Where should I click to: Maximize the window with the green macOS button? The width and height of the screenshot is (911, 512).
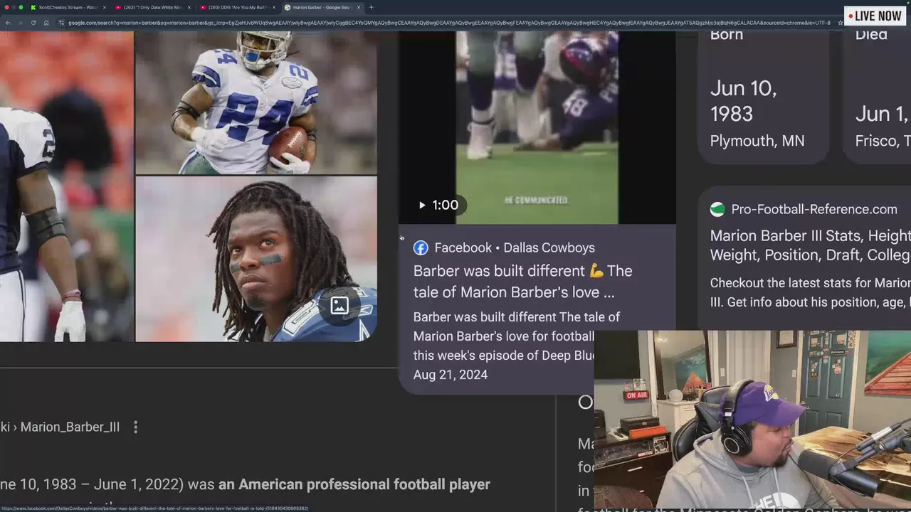pyautogui.click(x=22, y=7)
